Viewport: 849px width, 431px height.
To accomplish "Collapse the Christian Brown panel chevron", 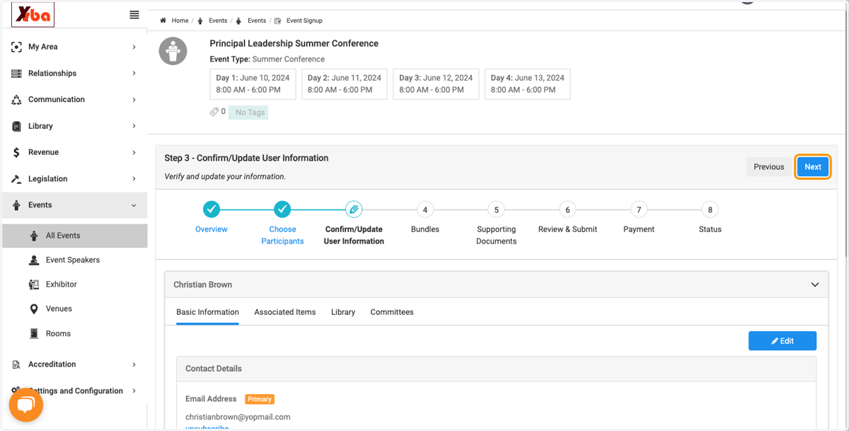I will 815,285.
